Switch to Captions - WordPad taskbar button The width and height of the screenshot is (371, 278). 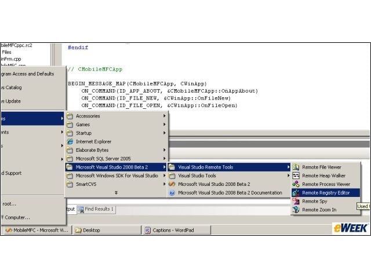point(176,230)
